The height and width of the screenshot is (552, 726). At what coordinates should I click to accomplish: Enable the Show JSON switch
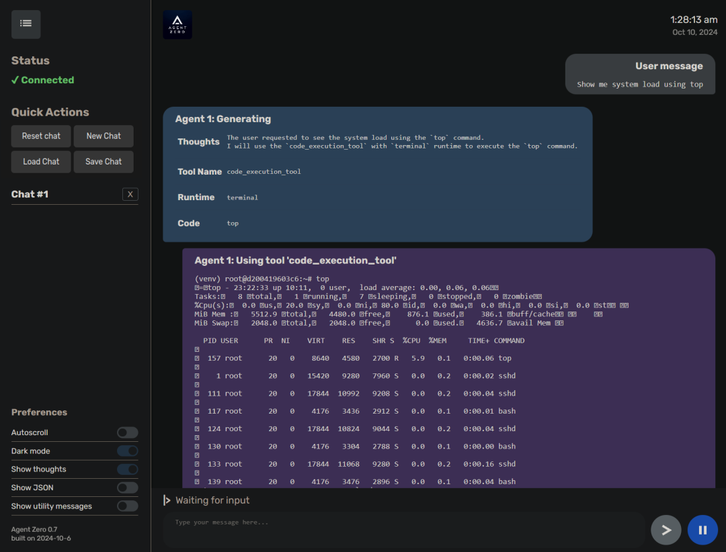coord(127,488)
